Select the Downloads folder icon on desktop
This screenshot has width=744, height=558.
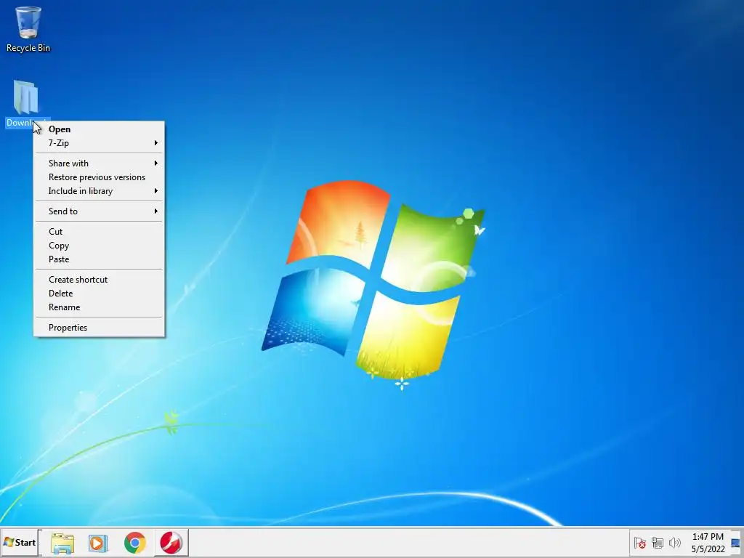tap(25, 97)
